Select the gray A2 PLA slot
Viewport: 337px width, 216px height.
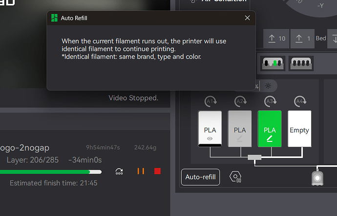[240, 129]
